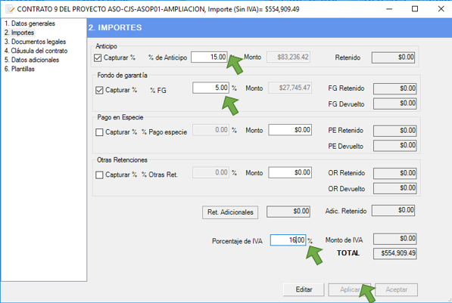Focus the % de Anticipo field

209,57
